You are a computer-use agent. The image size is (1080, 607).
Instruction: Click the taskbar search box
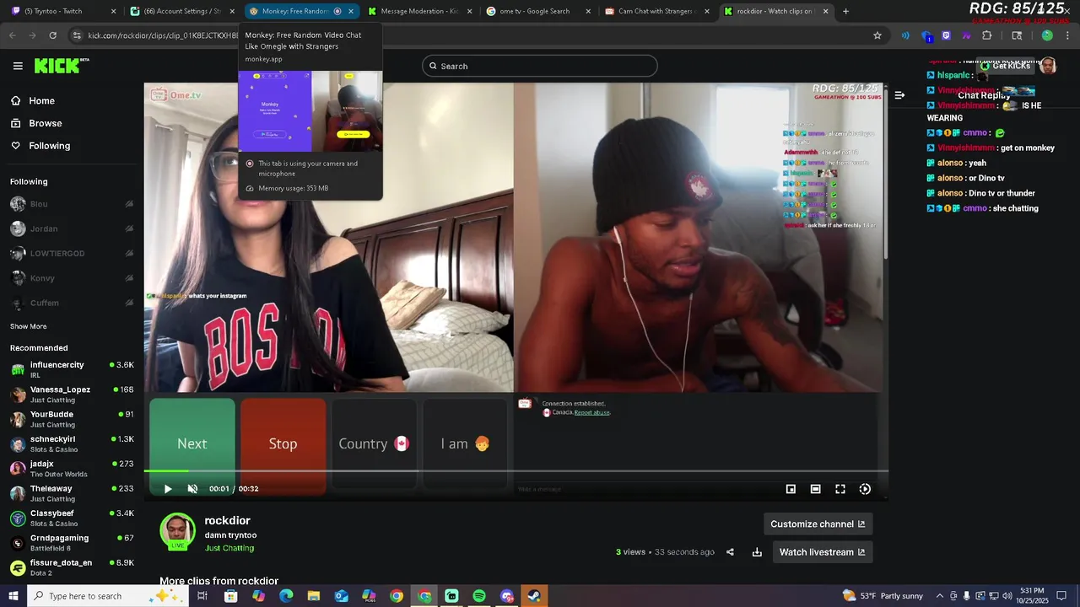point(108,596)
